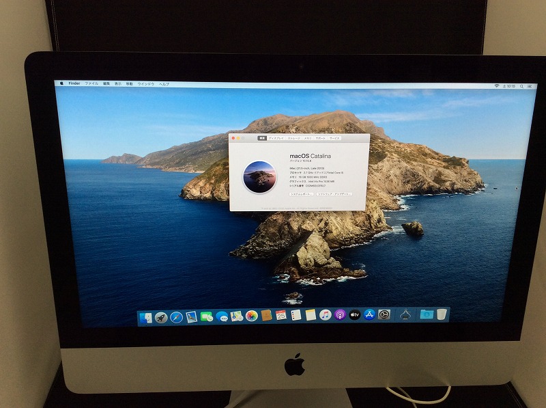Click the menu bar clock
The height and width of the screenshot is (408, 546).
tap(508, 86)
